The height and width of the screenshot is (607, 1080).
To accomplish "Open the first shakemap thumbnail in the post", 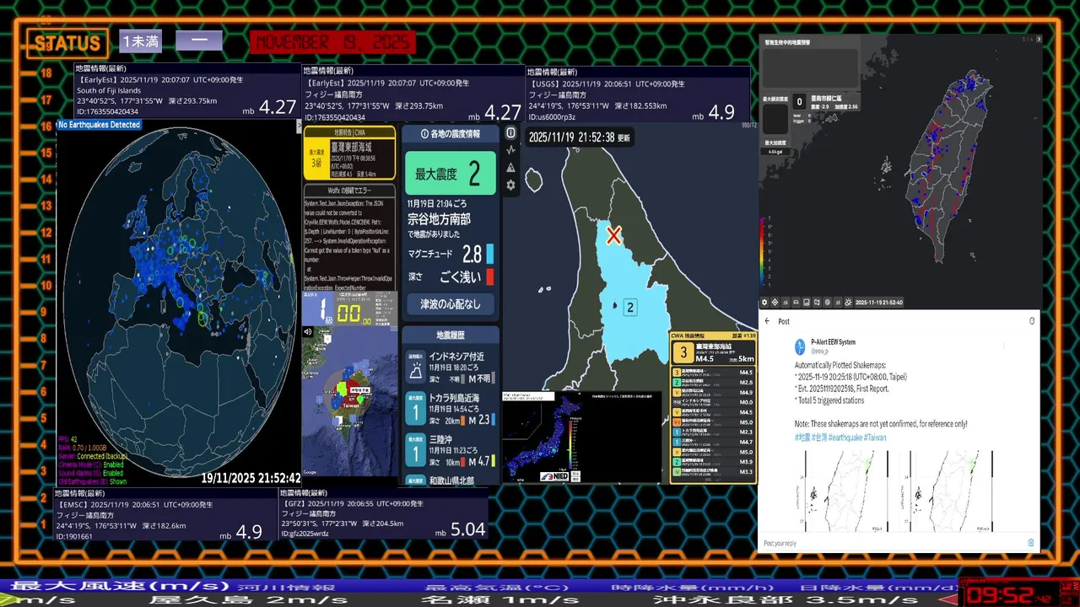I will (846, 490).
